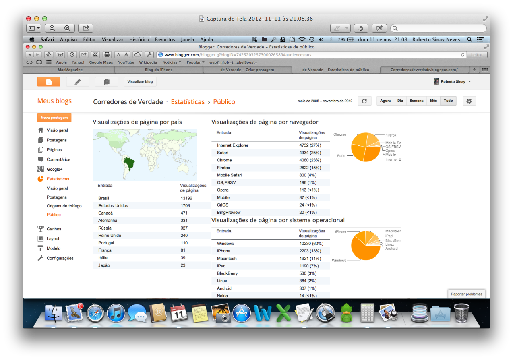Click Spotlight magnifier in menu bar

(x=469, y=39)
